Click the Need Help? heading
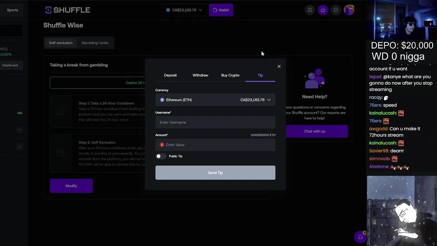Viewport: 437px width, 246px height. 314,97
